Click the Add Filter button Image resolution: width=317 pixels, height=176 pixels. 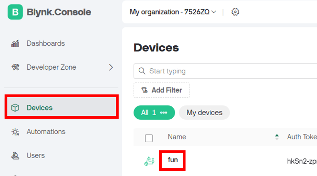tap(162, 90)
